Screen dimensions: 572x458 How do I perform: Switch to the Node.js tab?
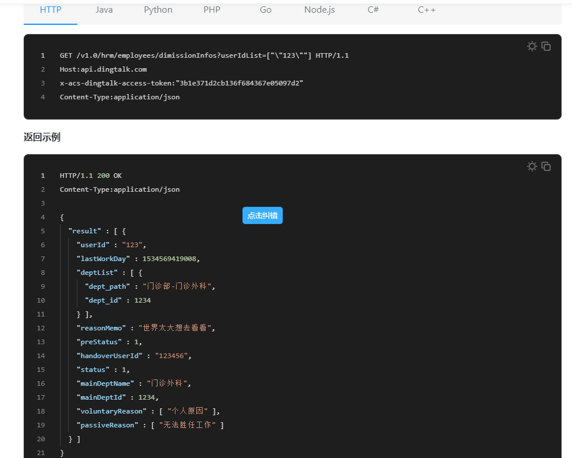coord(319,10)
